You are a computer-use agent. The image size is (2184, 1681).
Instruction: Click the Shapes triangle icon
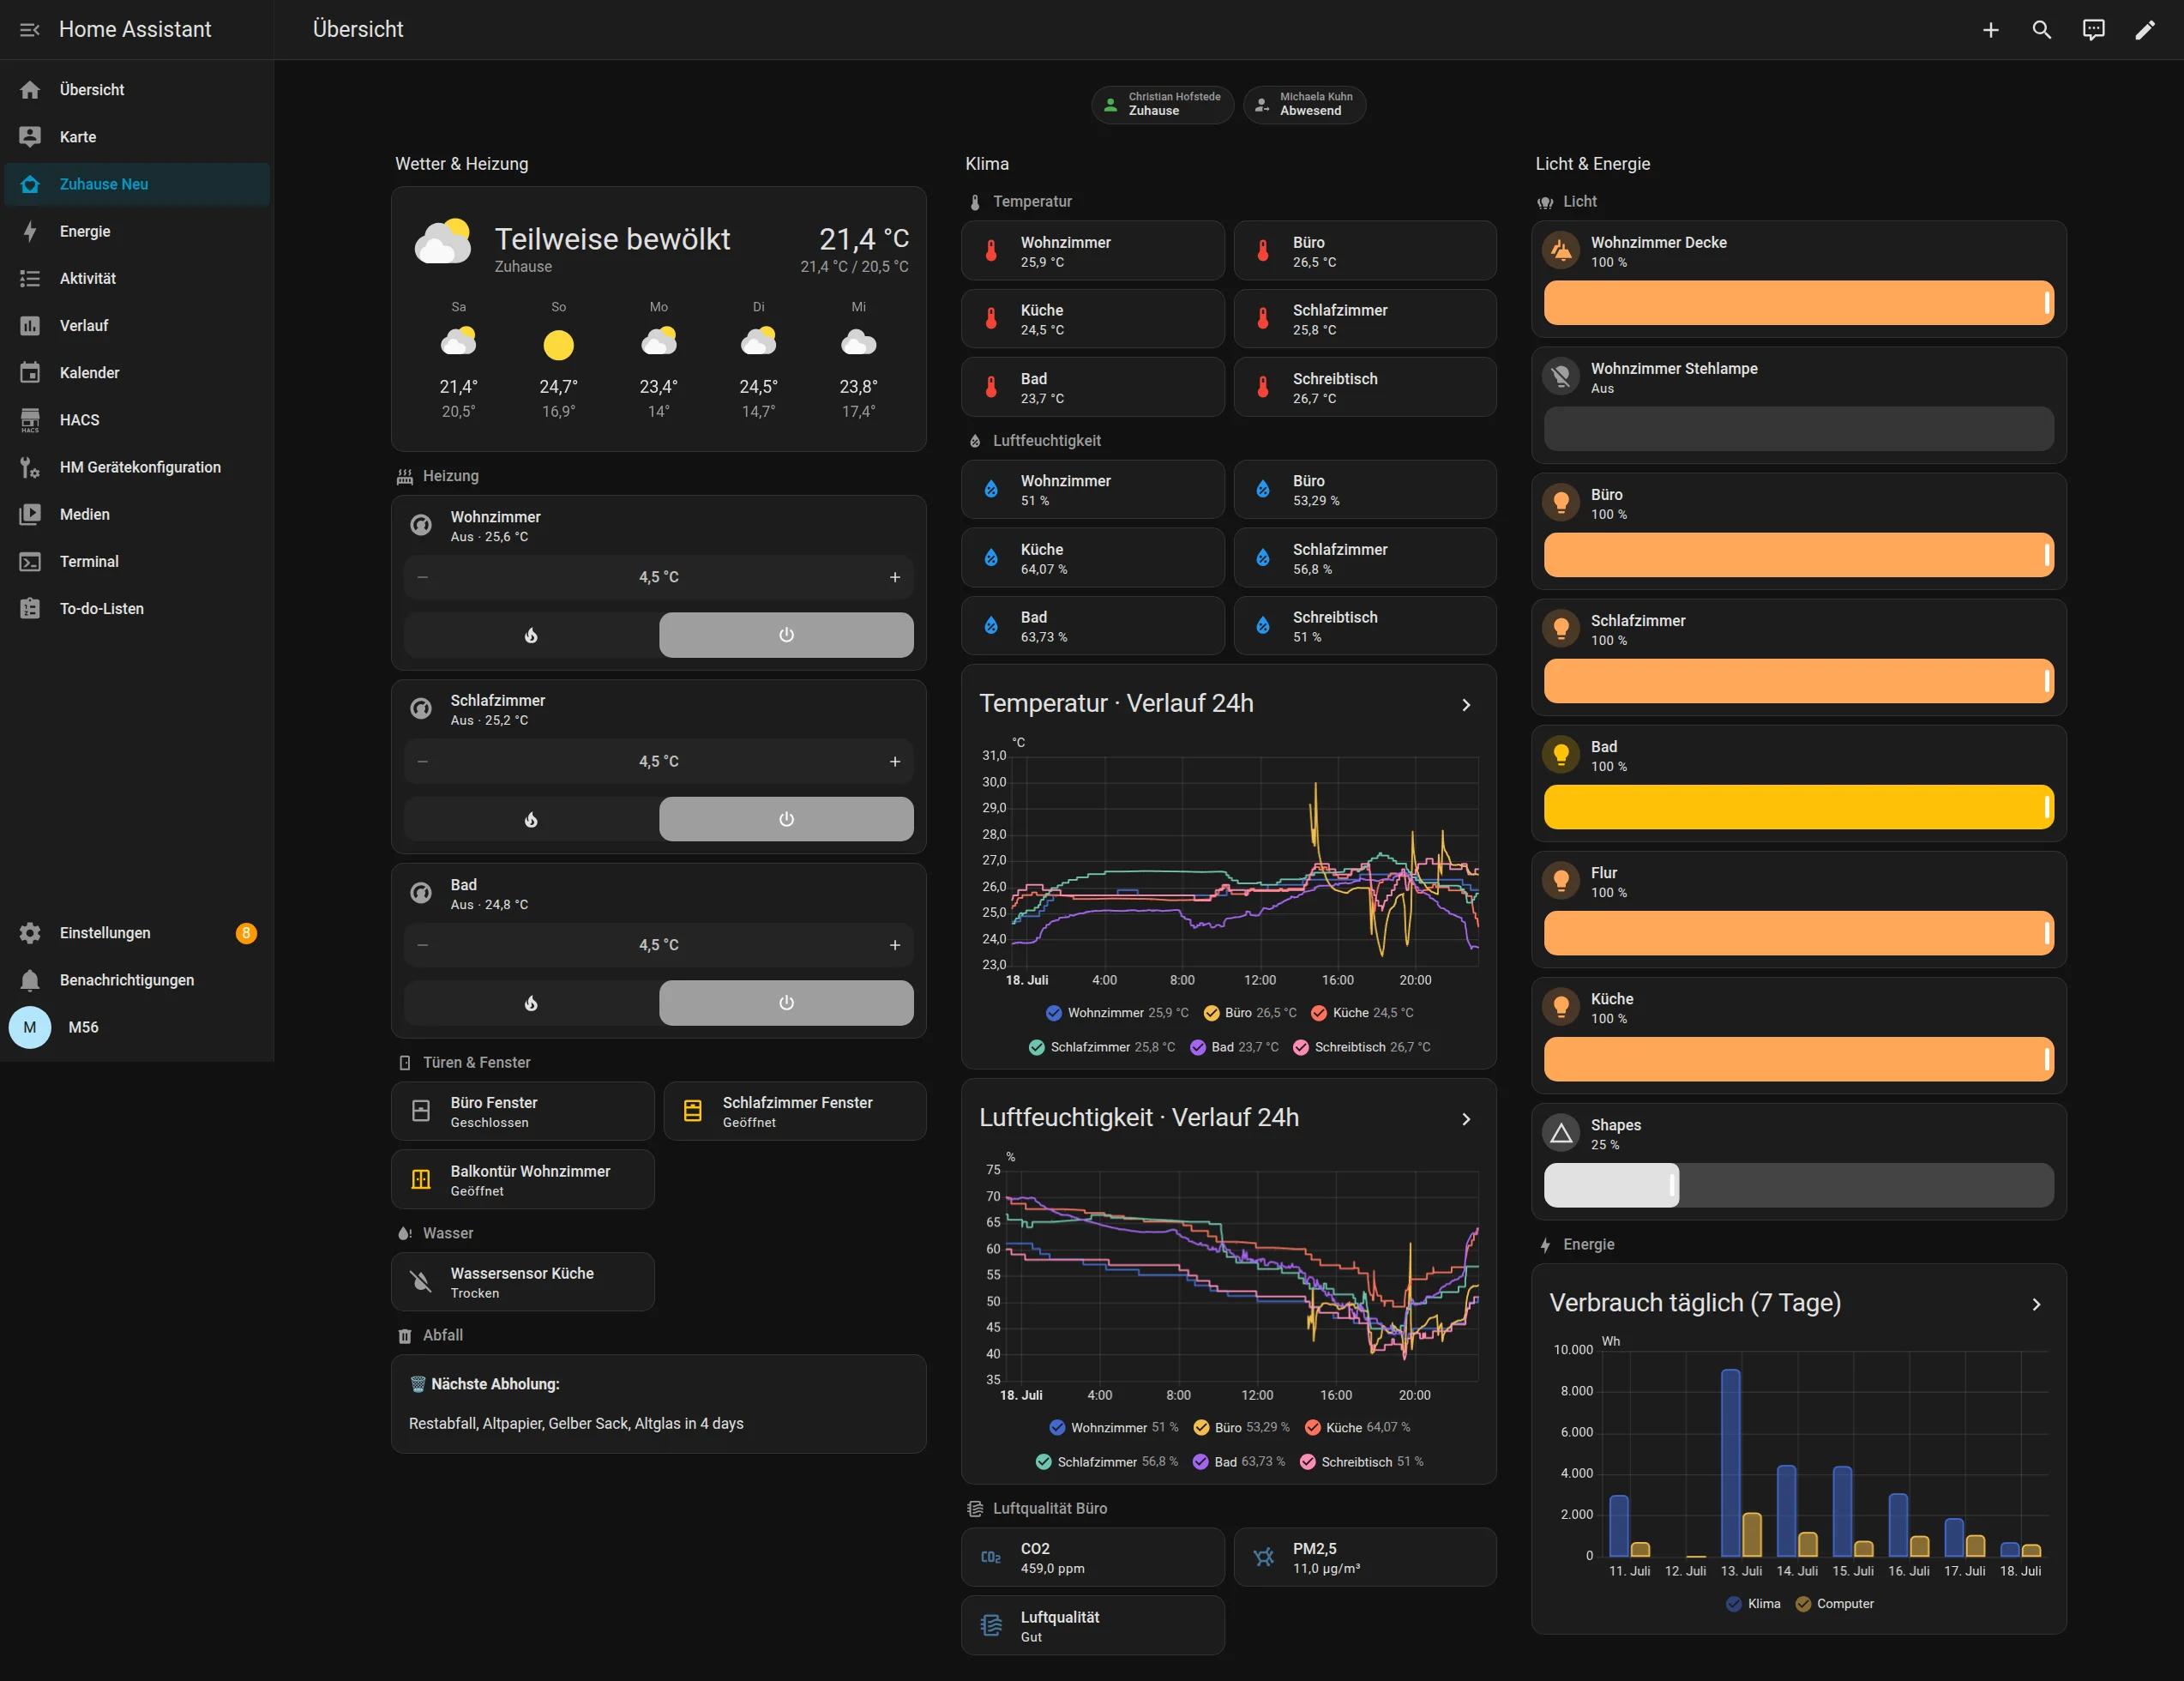(x=1560, y=1133)
